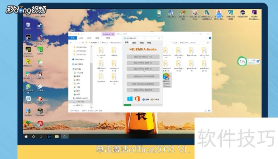Open the Windows Start button

26,136
